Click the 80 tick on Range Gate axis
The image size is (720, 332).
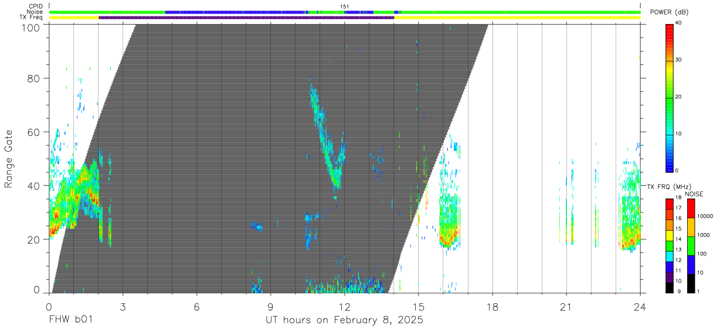(33, 78)
